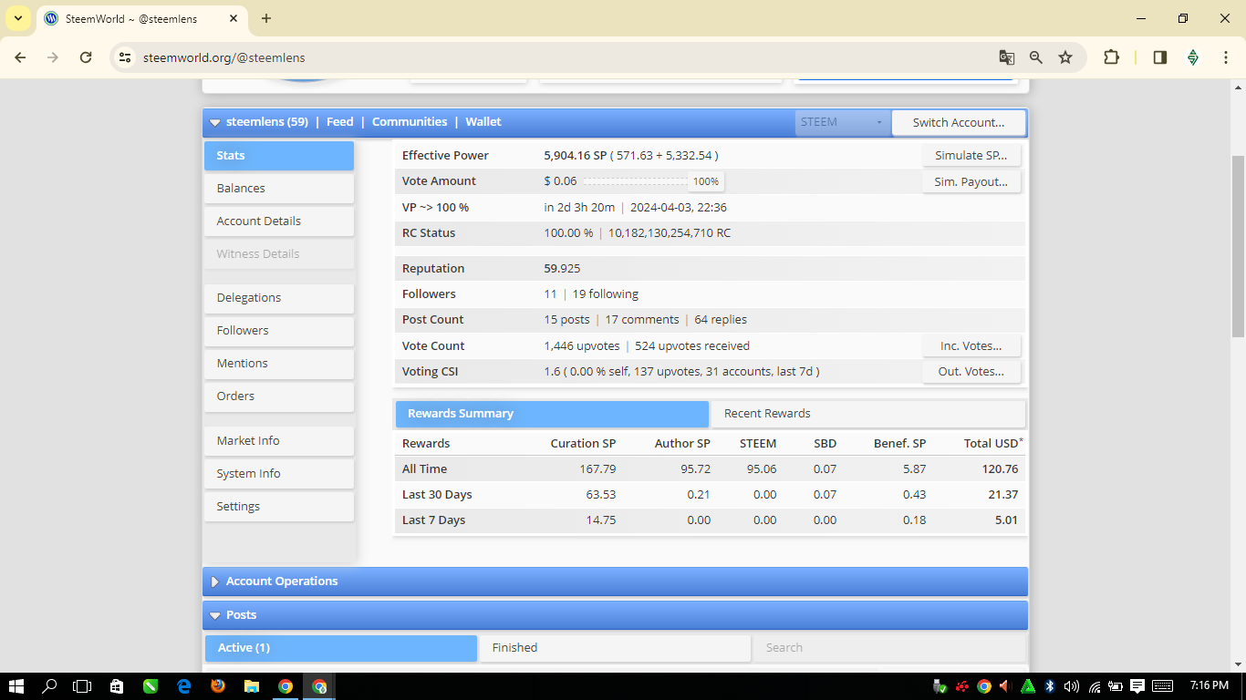The image size is (1246, 700).
Task: Click the page vertical scrollbar
Action: 1238,246
